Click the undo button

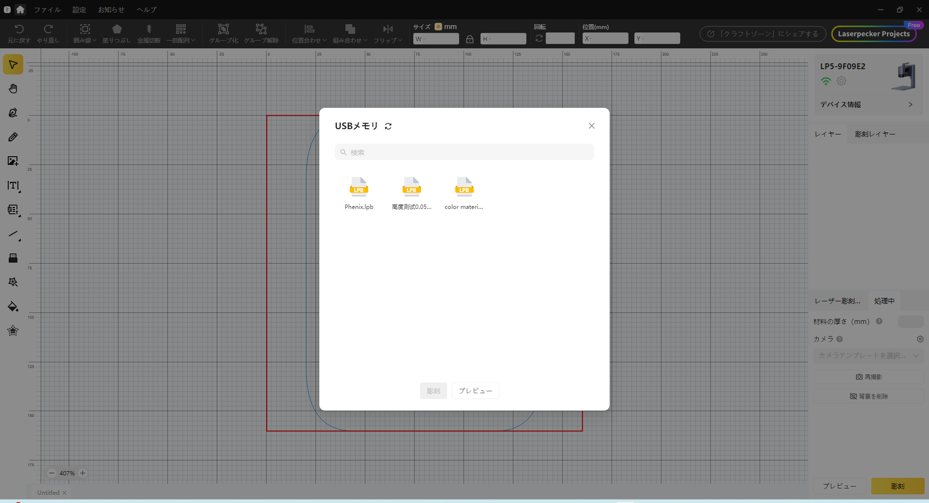(19, 33)
